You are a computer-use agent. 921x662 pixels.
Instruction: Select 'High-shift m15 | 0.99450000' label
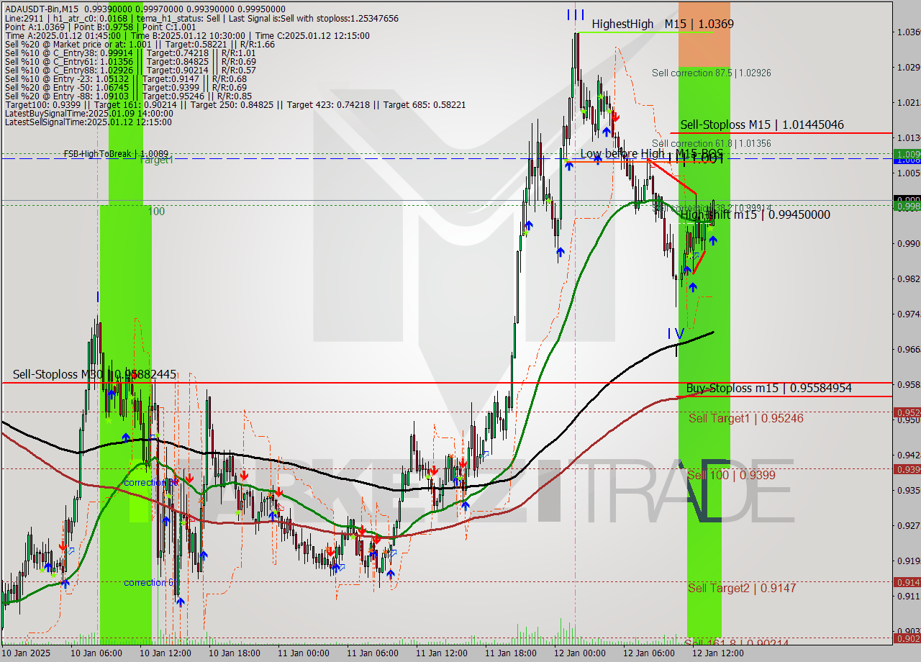(755, 214)
